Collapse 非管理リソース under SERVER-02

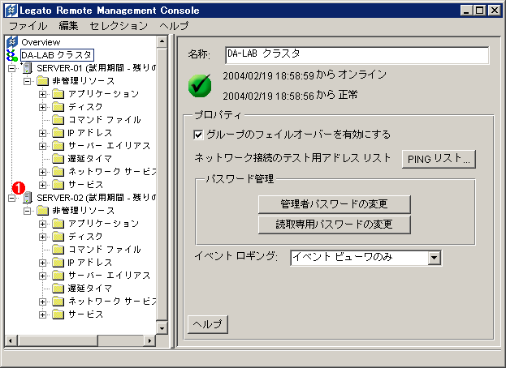27,211
